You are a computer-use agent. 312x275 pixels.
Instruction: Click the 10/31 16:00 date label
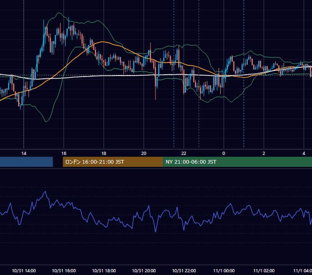[x=64, y=270]
